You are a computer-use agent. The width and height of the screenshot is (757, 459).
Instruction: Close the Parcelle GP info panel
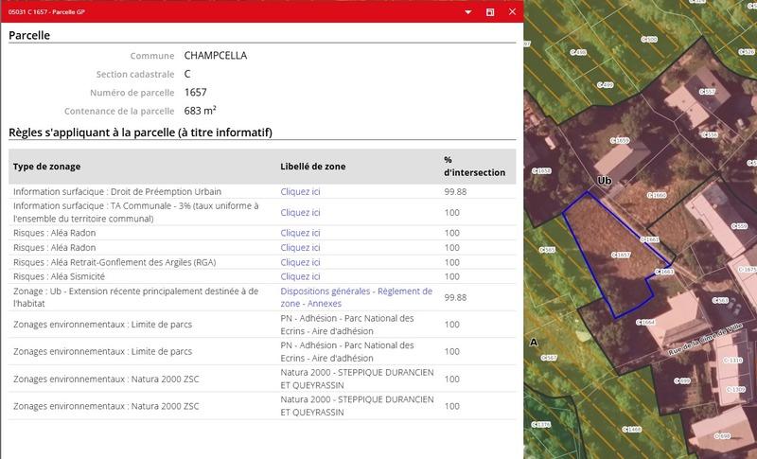coord(513,12)
